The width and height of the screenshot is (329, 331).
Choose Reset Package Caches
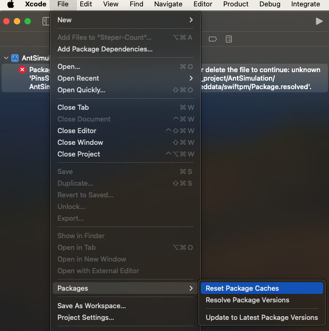pyautogui.click(x=262, y=289)
